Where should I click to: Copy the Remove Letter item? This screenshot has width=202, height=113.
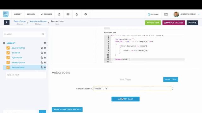click(42, 67)
